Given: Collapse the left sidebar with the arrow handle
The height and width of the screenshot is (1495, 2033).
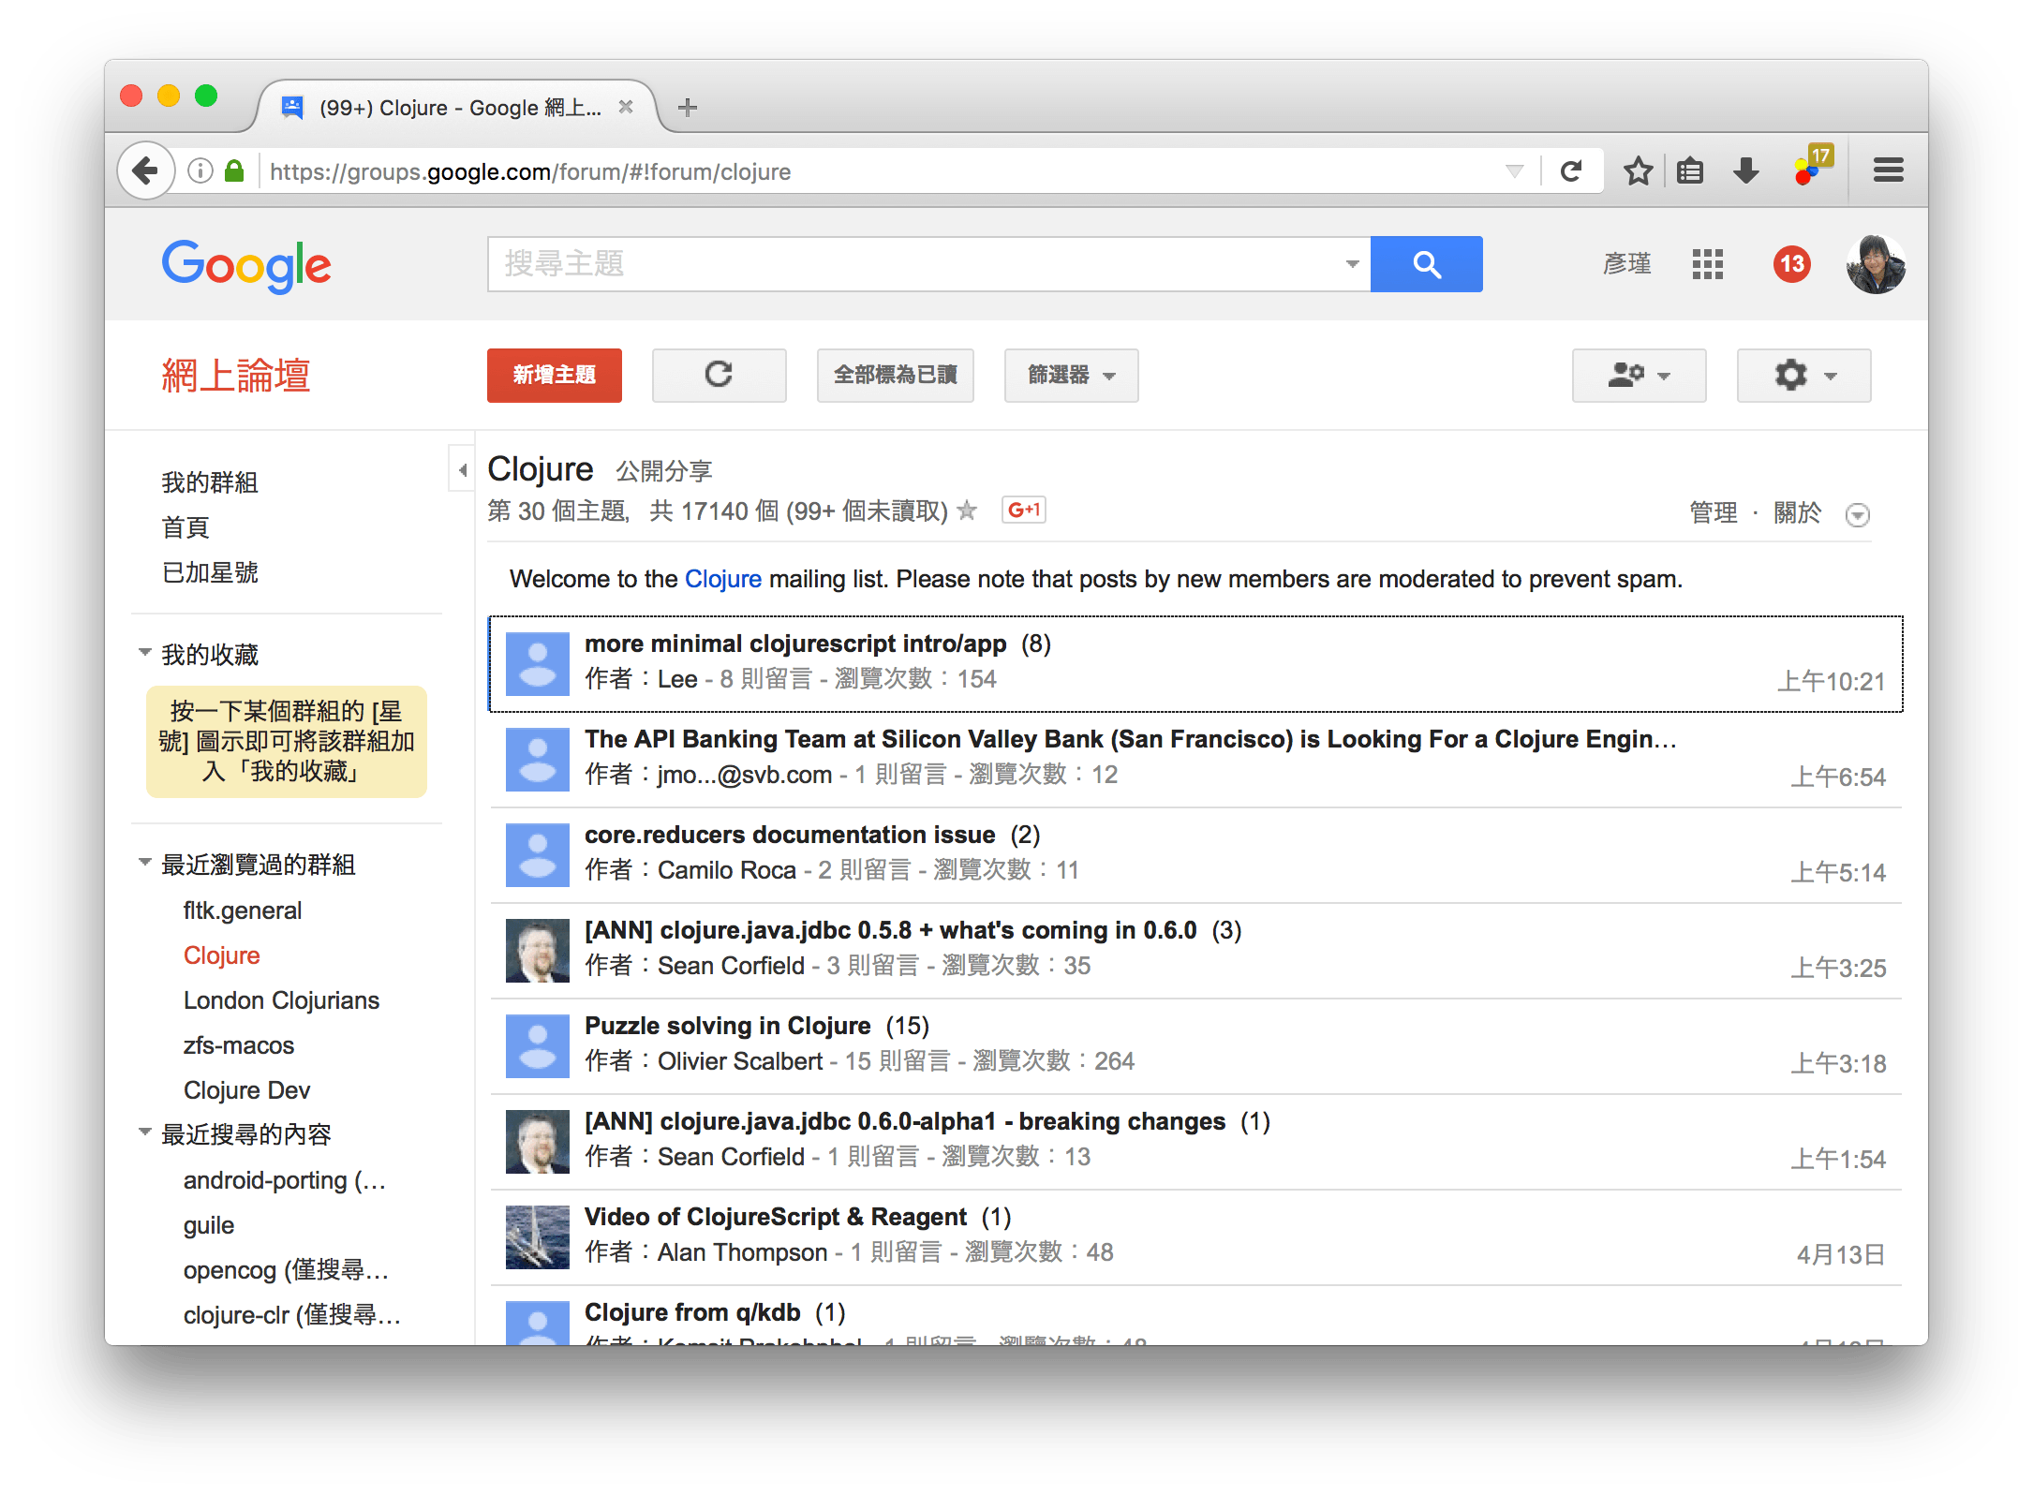Looking at the screenshot, I should click(462, 470).
